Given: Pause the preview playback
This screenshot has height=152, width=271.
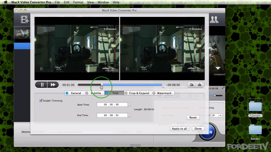Looking at the screenshot, I should click(x=41, y=85).
